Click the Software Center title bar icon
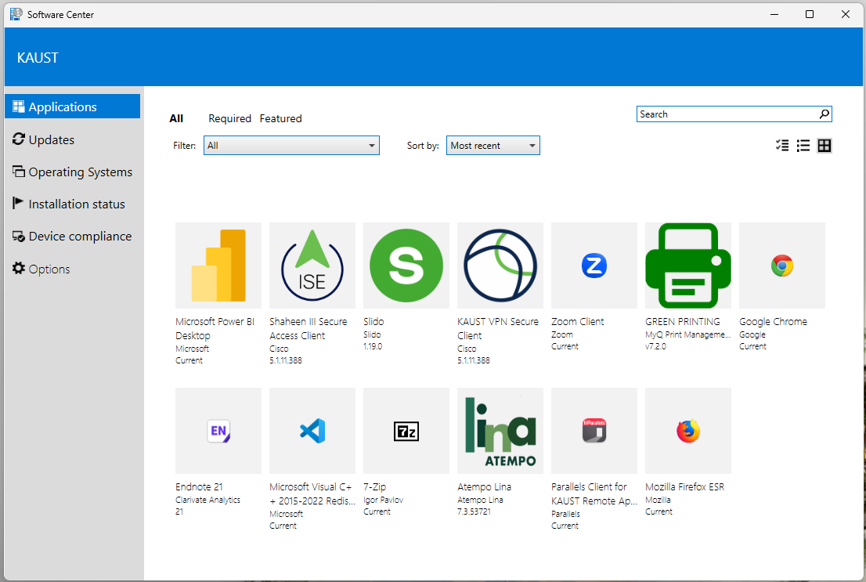 pyautogui.click(x=16, y=14)
